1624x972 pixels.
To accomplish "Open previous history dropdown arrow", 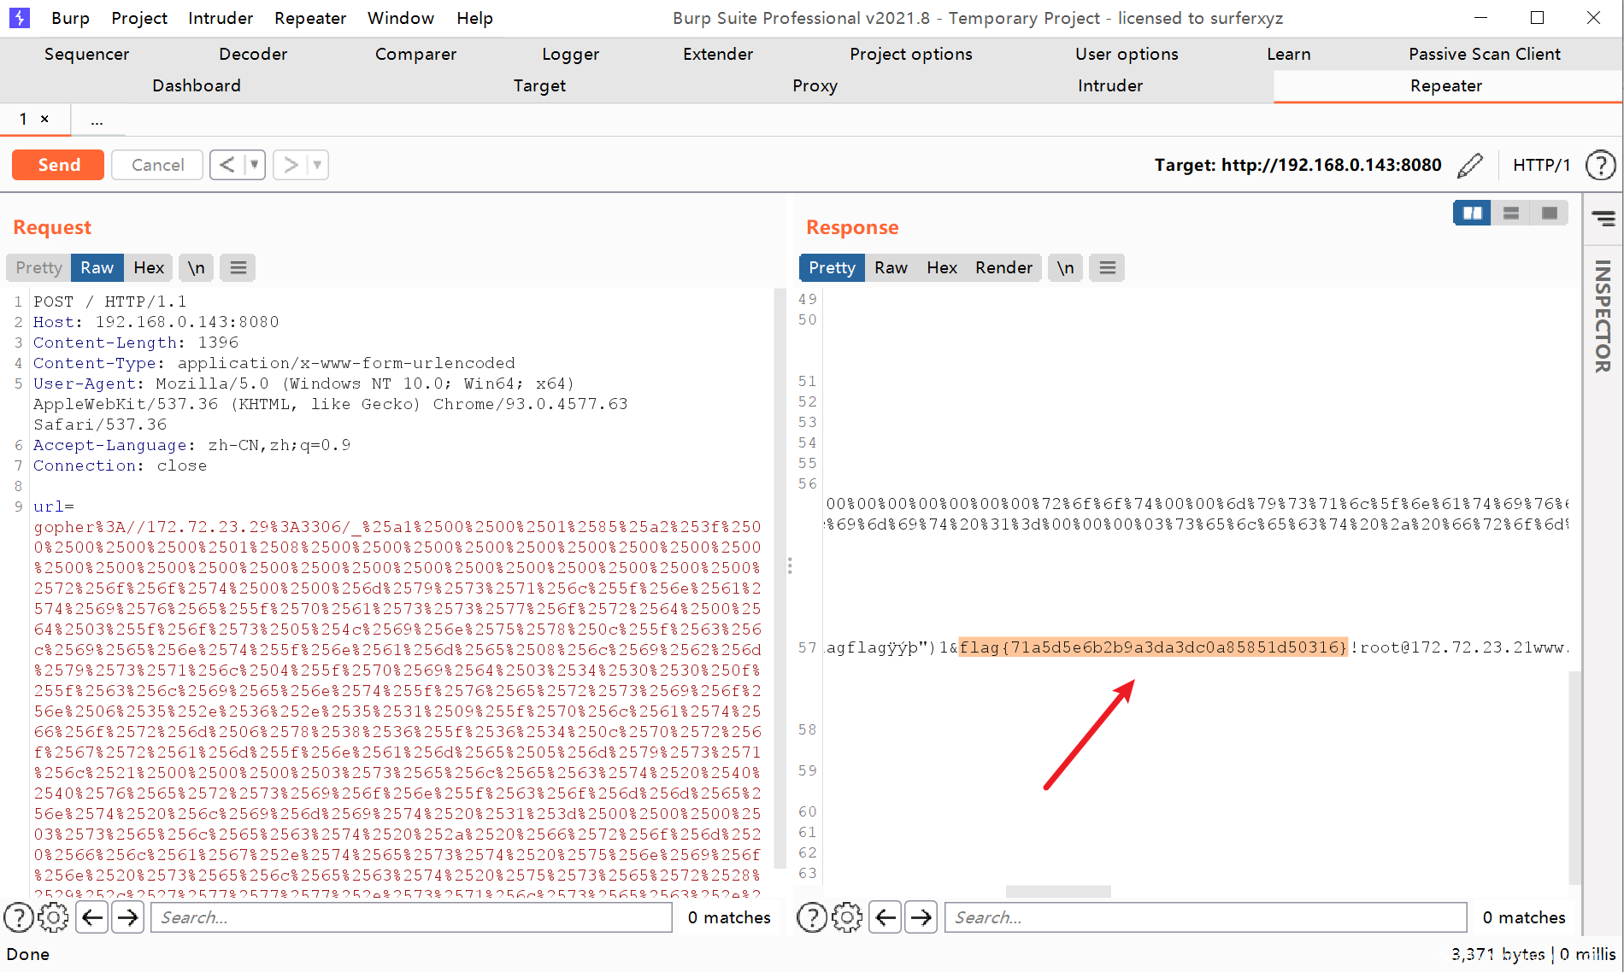I will click(255, 165).
